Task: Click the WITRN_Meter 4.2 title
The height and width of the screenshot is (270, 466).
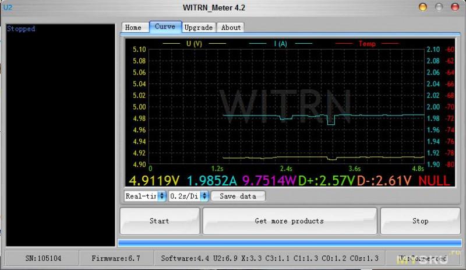Action: pos(214,8)
